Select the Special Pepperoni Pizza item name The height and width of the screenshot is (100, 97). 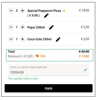pos(44,11)
